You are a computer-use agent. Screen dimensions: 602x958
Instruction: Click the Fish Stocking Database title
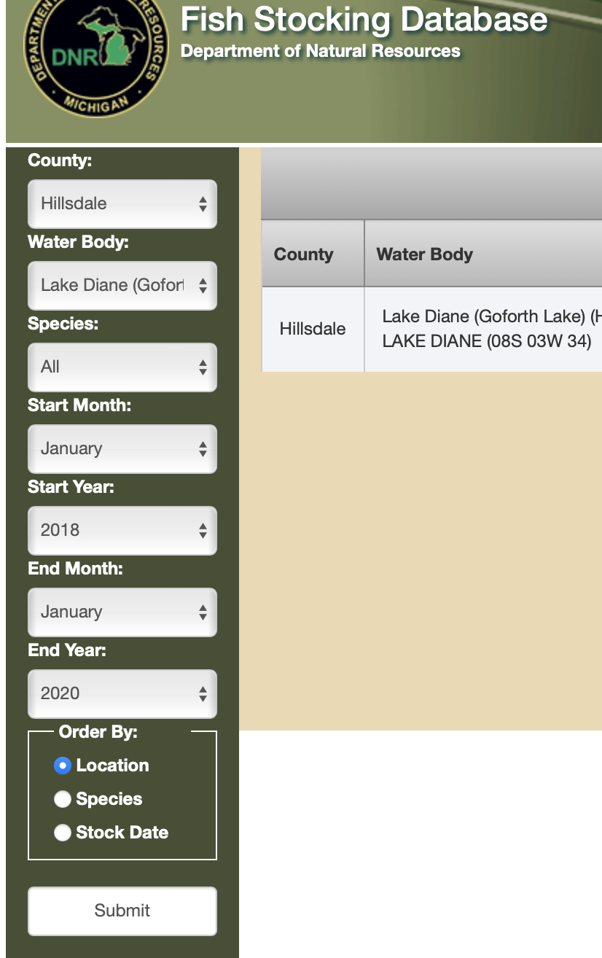[x=364, y=20]
